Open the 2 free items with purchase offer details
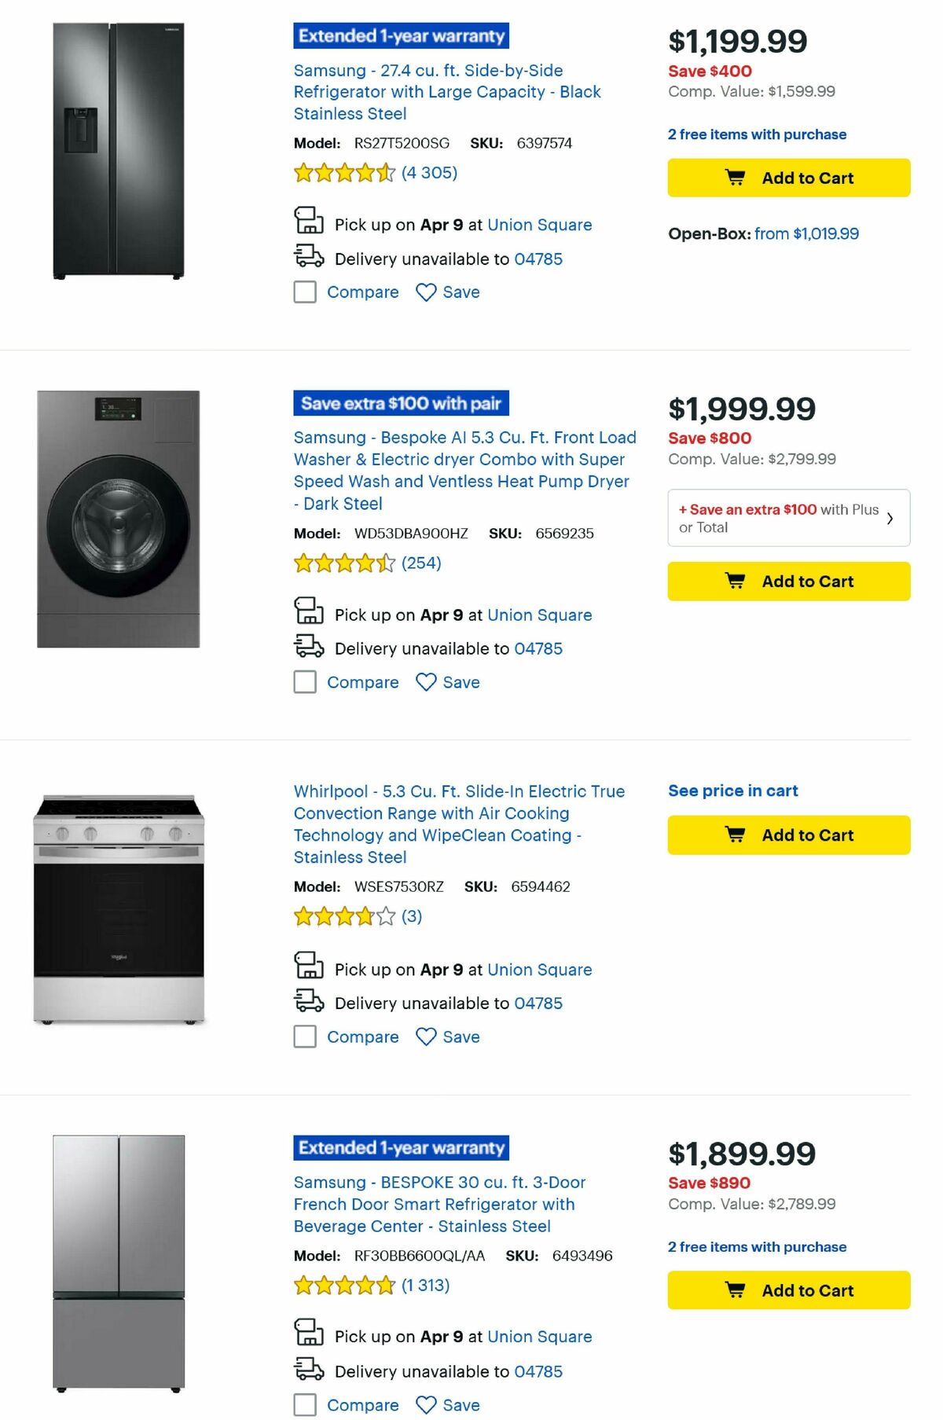This screenshot has height=1420, width=943. 756,134
